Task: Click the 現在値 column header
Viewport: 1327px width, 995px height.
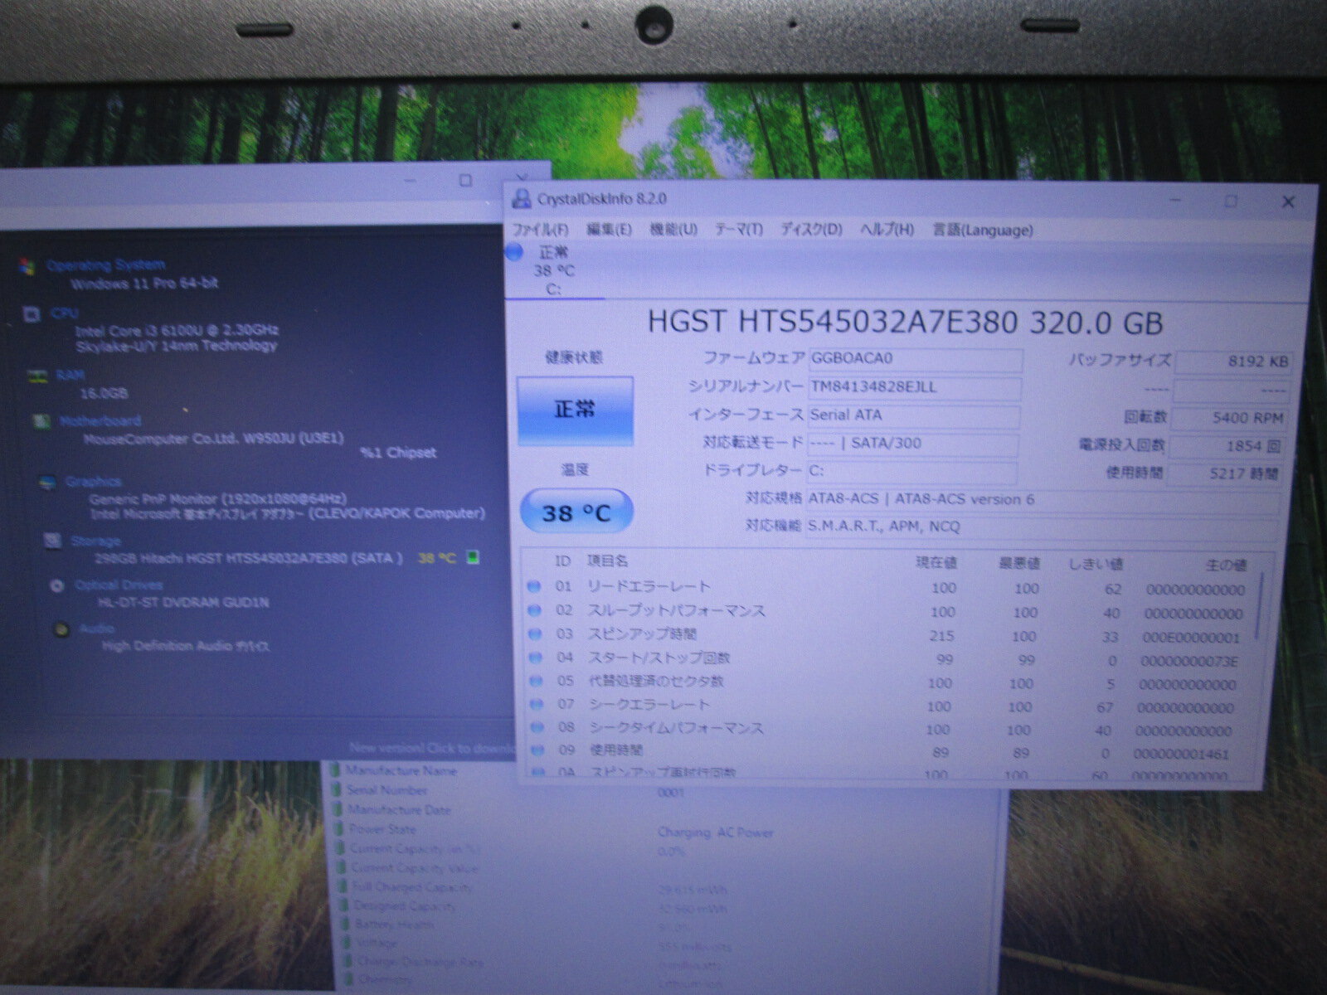Action: (x=936, y=563)
